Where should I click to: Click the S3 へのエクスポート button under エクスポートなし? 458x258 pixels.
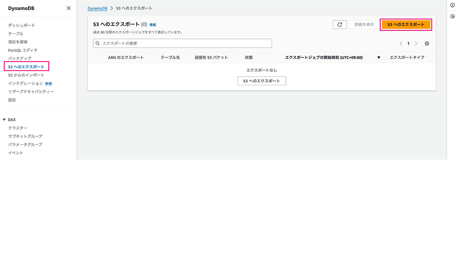[262, 81]
